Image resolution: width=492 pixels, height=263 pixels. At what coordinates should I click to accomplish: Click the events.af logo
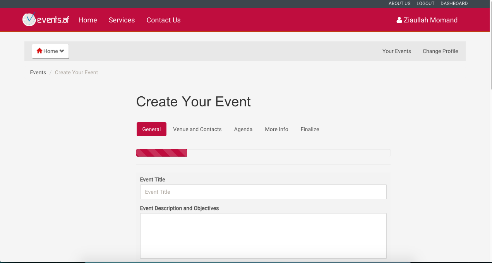(x=46, y=20)
